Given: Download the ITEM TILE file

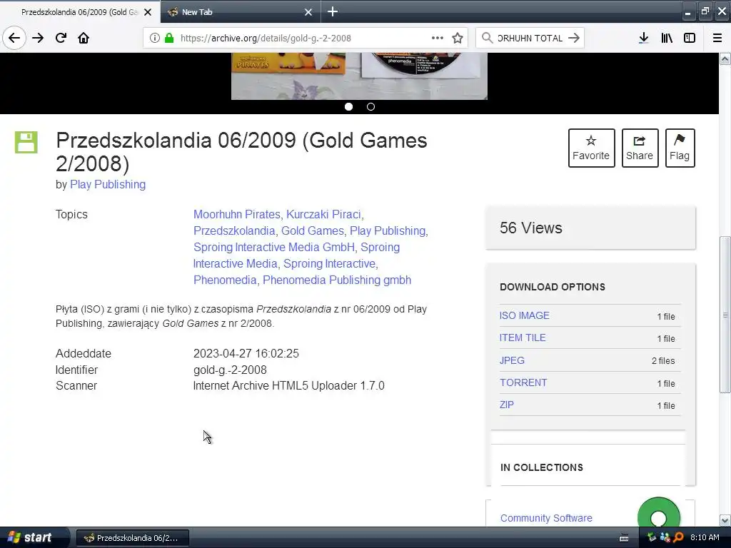Looking at the screenshot, I should [523, 338].
